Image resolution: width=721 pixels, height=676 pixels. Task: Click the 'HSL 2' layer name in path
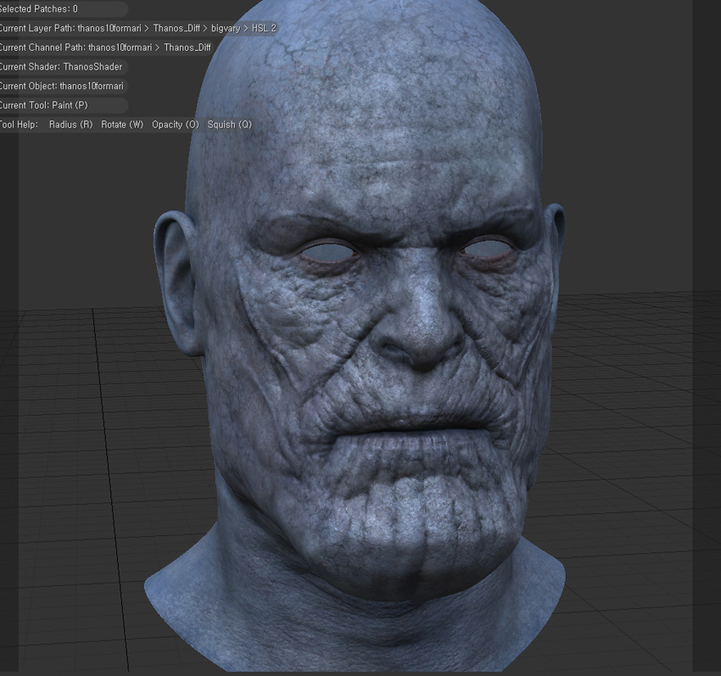pyautogui.click(x=264, y=28)
